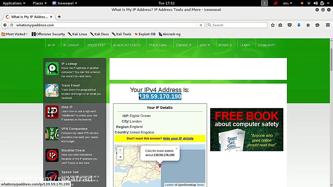Close the map popup about 139.59.170.190
The image size is (333, 187).
coord(176,149)
